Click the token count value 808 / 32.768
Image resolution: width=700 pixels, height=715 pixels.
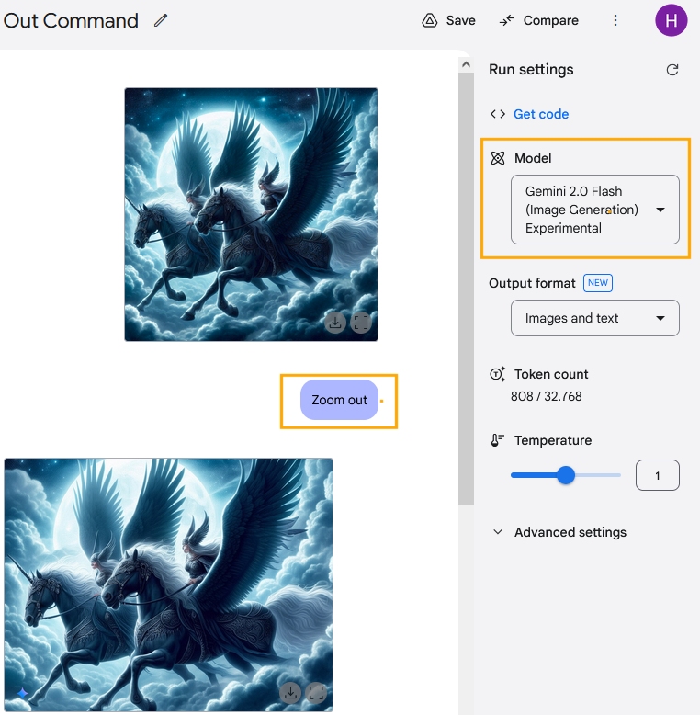[546, 396]
